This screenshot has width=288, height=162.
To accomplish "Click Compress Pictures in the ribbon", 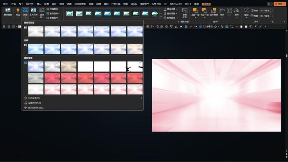I will click(52, 9).
